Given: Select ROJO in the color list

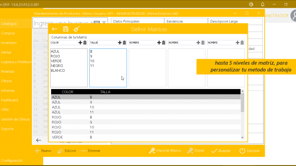Looking at the screenshot, I should pyautogui.click(x=55, y=56).
